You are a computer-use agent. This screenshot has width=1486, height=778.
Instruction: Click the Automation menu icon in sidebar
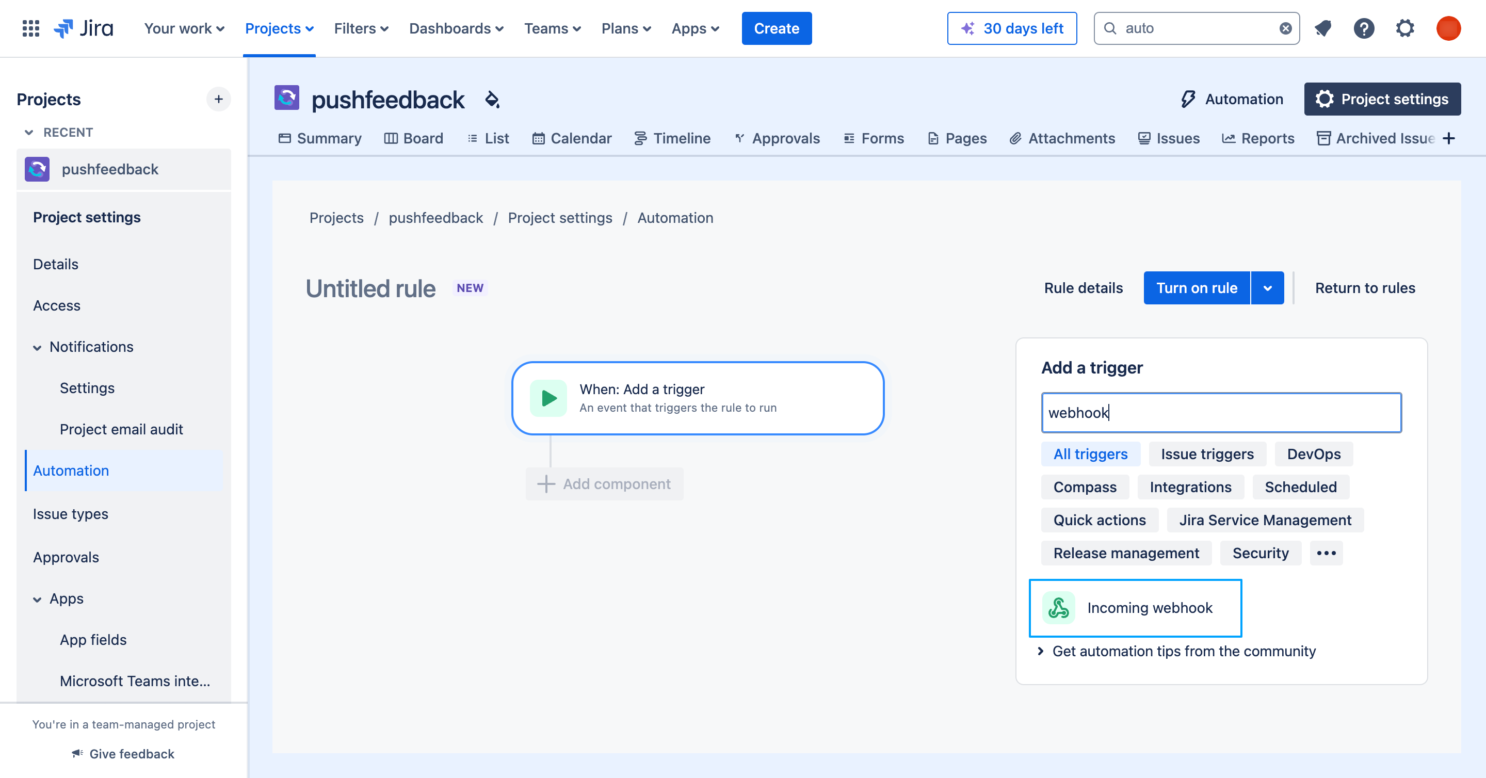tap(71, 471)
